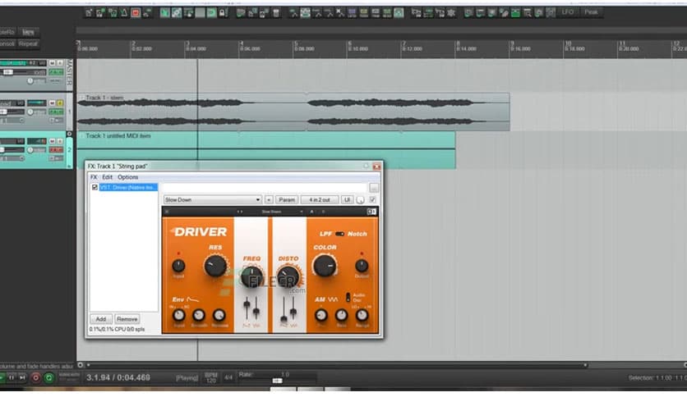The width and height of the screenshot is (687, 397).
Task: Solo the master track
Action: tap(60, 63)
